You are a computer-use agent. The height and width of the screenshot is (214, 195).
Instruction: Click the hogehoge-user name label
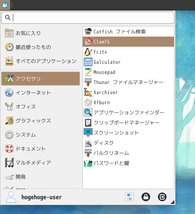tap(42, 197)
